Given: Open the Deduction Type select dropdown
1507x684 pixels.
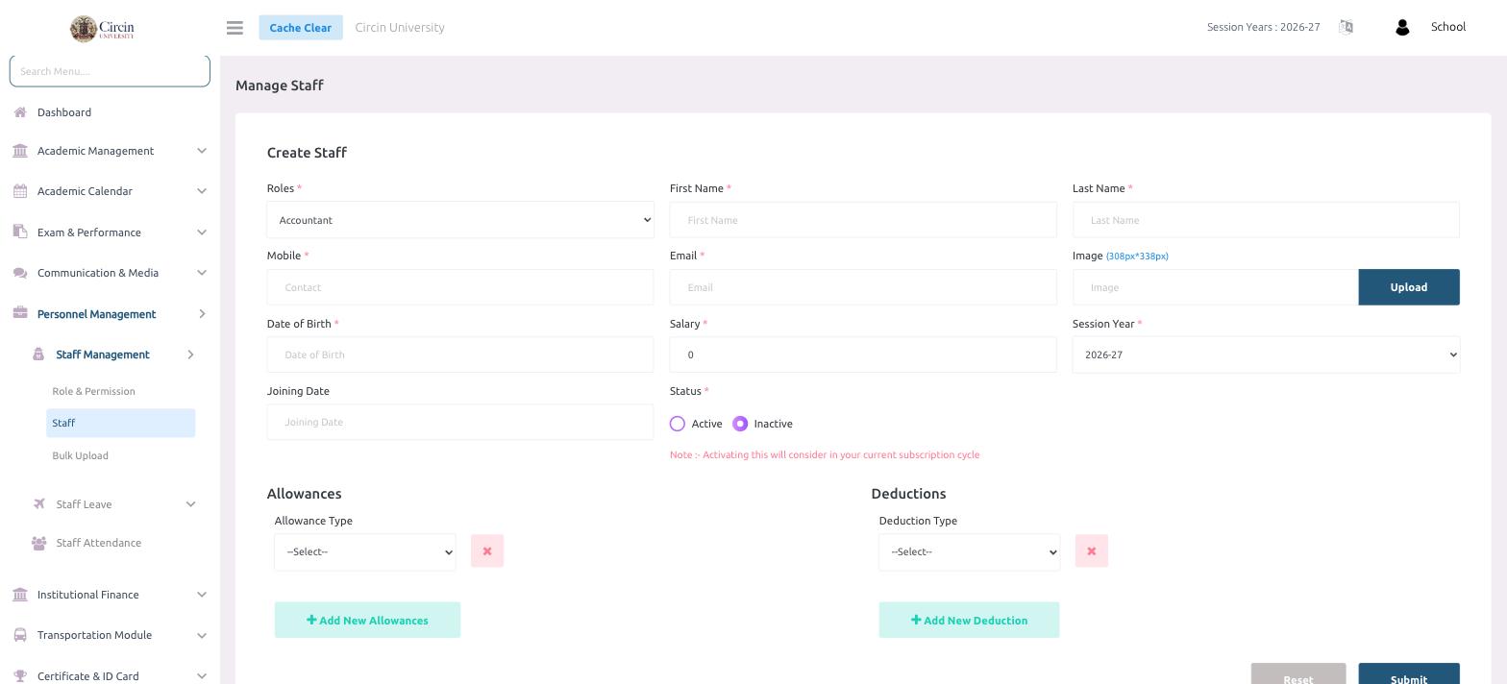Looking at the screenshot, I should (x=969, y=552).
